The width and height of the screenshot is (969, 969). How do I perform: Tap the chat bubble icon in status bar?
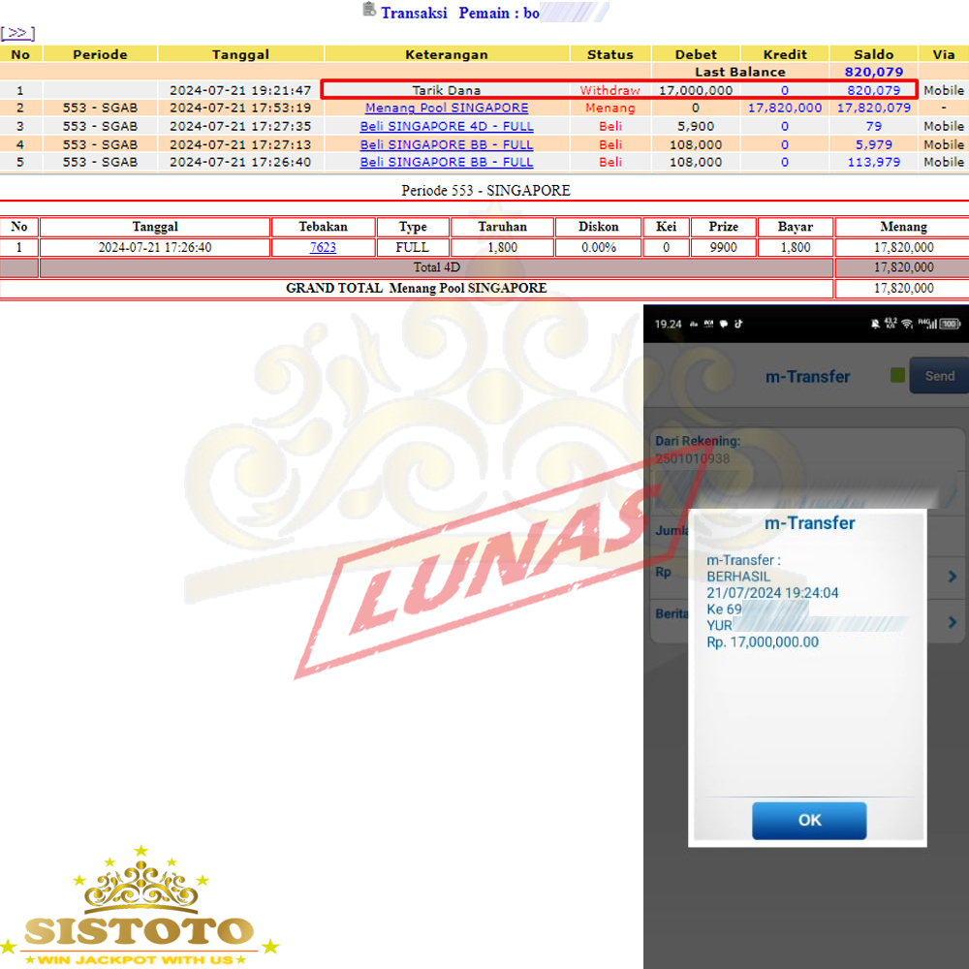click(x=722, y=324)
